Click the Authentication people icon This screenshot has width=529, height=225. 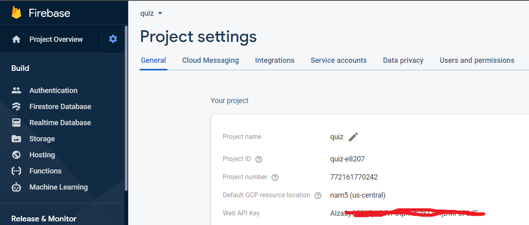(16, 91)
